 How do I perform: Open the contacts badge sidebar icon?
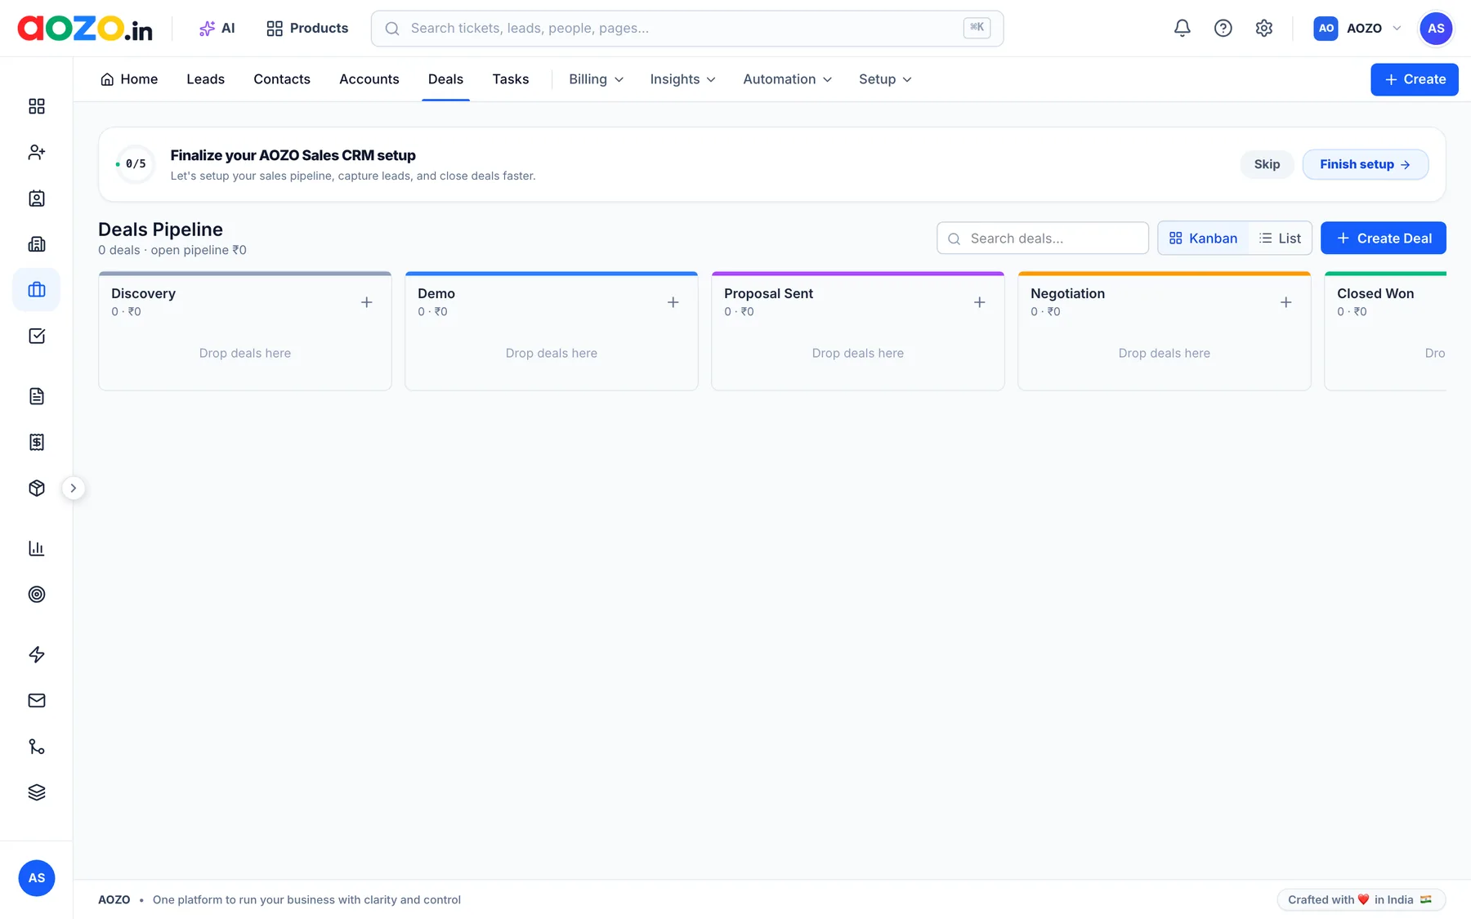(x=37, y=199)
